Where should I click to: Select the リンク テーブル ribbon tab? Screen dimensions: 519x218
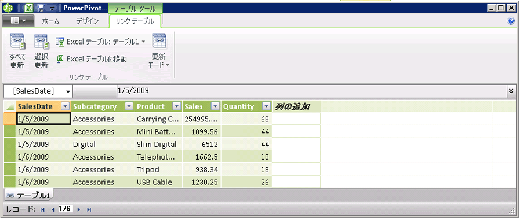[135, 21]
